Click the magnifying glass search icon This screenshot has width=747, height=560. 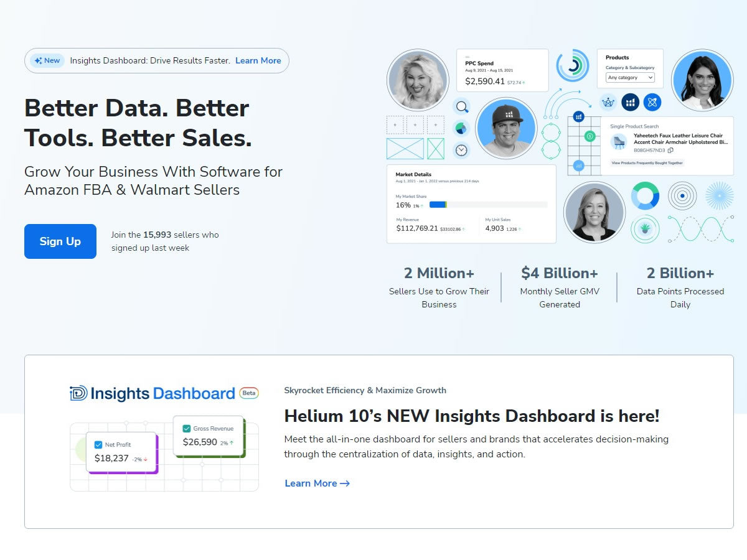coord(461,107)
